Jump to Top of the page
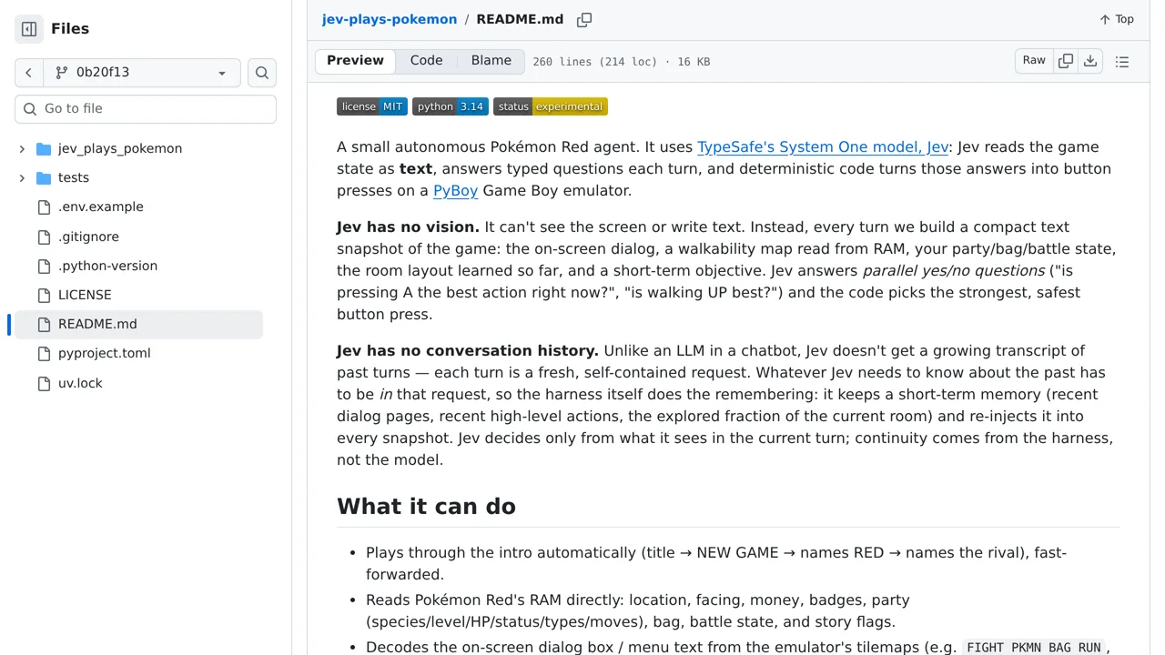 click(1117, 19)
